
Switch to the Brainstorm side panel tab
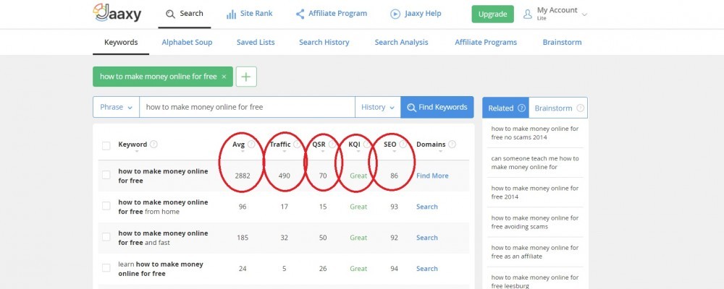(558, 108)
